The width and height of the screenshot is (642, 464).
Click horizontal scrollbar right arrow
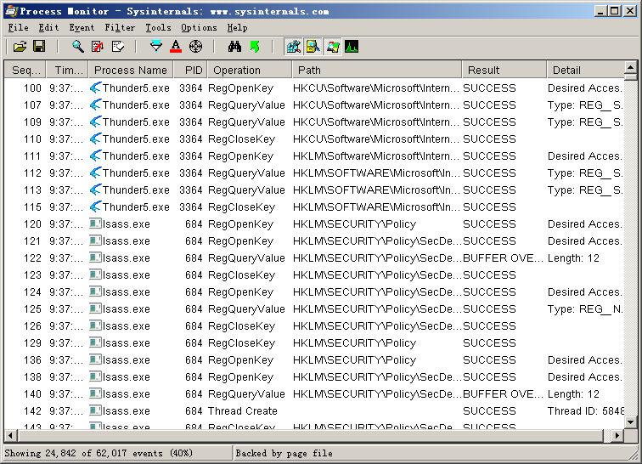tap(617, 435)
